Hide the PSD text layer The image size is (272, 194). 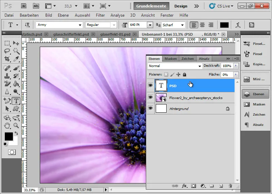point(150,85)
